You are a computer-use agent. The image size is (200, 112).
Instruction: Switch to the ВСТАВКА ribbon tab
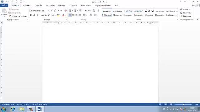click(27, 6)
